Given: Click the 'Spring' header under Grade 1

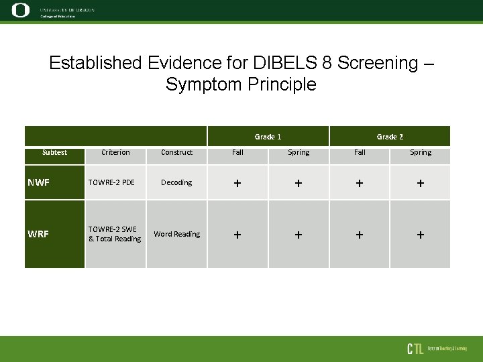Looking at the screenshot, I should (x=299, y=156).
